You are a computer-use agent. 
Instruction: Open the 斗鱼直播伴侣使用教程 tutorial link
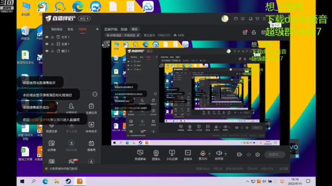(x=63, y=169)
